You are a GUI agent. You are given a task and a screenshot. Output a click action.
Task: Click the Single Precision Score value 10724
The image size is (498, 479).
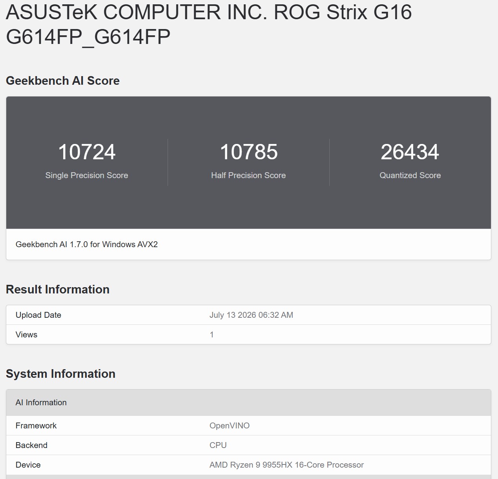[87, 152]
